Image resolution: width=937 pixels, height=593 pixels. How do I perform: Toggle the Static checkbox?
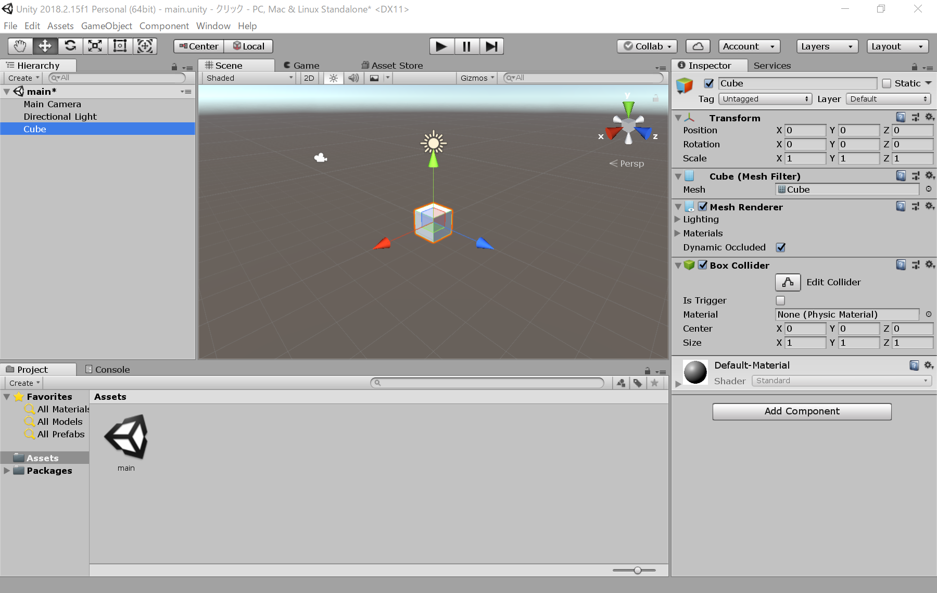887,83
